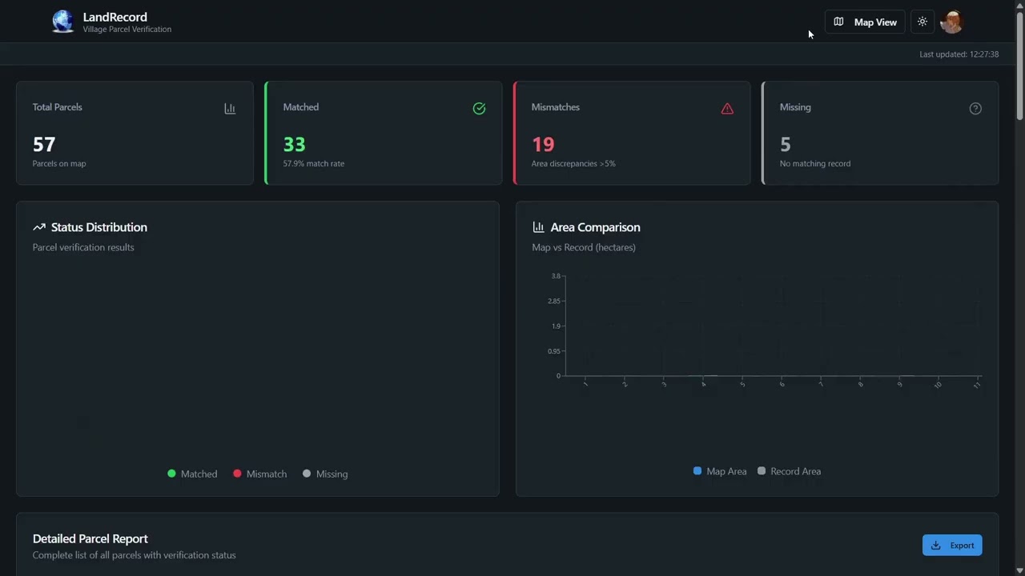Click the trend arrow icon beside Status Distribution

[x=39, y=227]
